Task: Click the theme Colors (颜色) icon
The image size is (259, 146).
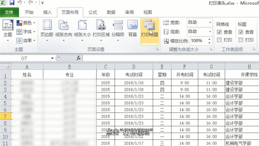Action: click(x=19, y=23)
